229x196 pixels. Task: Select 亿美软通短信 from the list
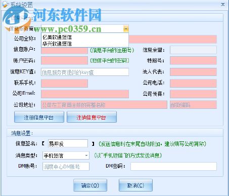[57, 37]
